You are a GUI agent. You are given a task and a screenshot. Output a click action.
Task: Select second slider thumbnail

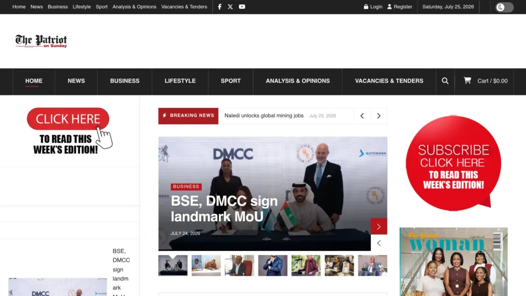tap(207, 265)
